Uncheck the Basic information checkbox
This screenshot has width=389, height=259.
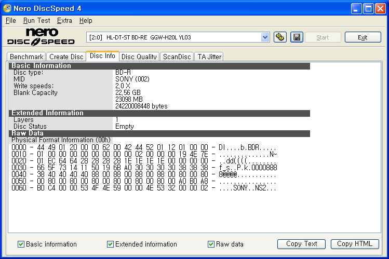tap(21, 244)
